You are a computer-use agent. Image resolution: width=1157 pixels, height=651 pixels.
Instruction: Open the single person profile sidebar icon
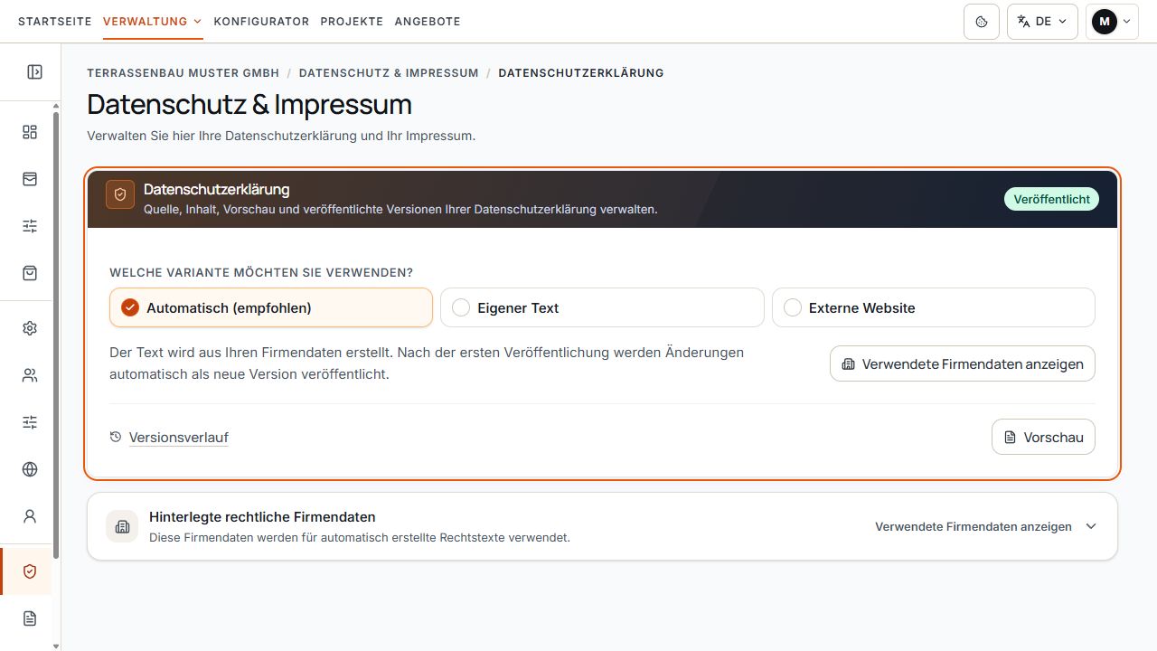pos(30,516)
